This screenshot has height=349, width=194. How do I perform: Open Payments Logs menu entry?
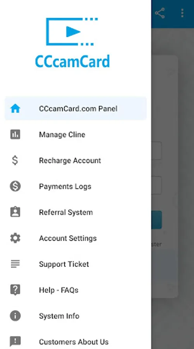tap(76, 186)
